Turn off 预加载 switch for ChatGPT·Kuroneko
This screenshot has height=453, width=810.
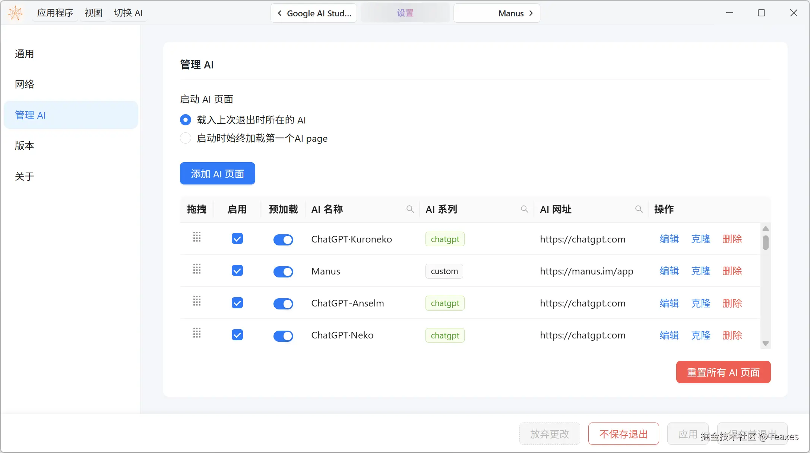tap(283, 240)
